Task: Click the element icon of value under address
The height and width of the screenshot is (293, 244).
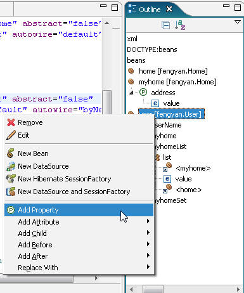Action: click(x=155, y=103)
